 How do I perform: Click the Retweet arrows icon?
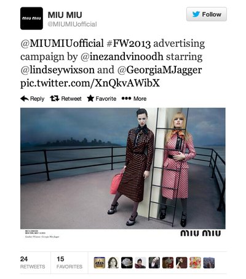(55, 99)
